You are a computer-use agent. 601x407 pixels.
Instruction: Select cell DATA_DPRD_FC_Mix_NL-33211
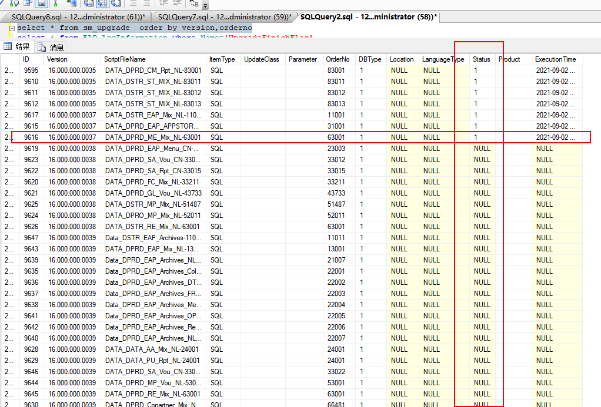(x=153, y=182)
